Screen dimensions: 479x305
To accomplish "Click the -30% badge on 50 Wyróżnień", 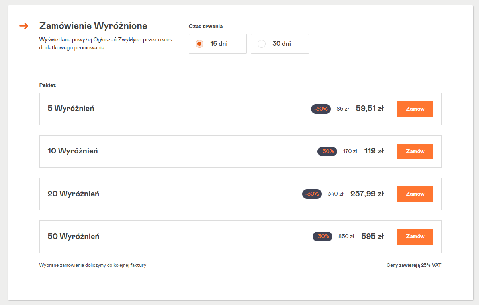I will [322, 237].
